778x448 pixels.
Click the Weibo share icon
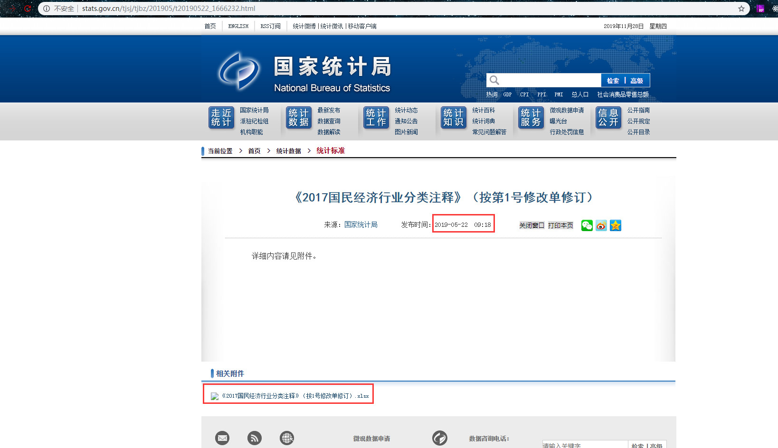point(601,225)
